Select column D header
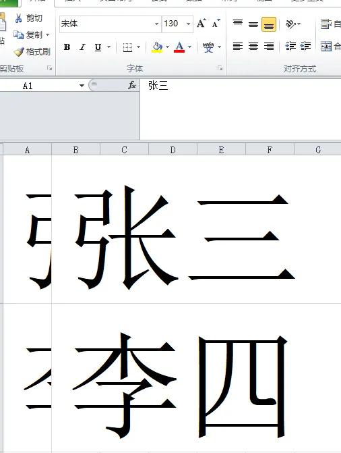The image size is (341, 453). 173,150
